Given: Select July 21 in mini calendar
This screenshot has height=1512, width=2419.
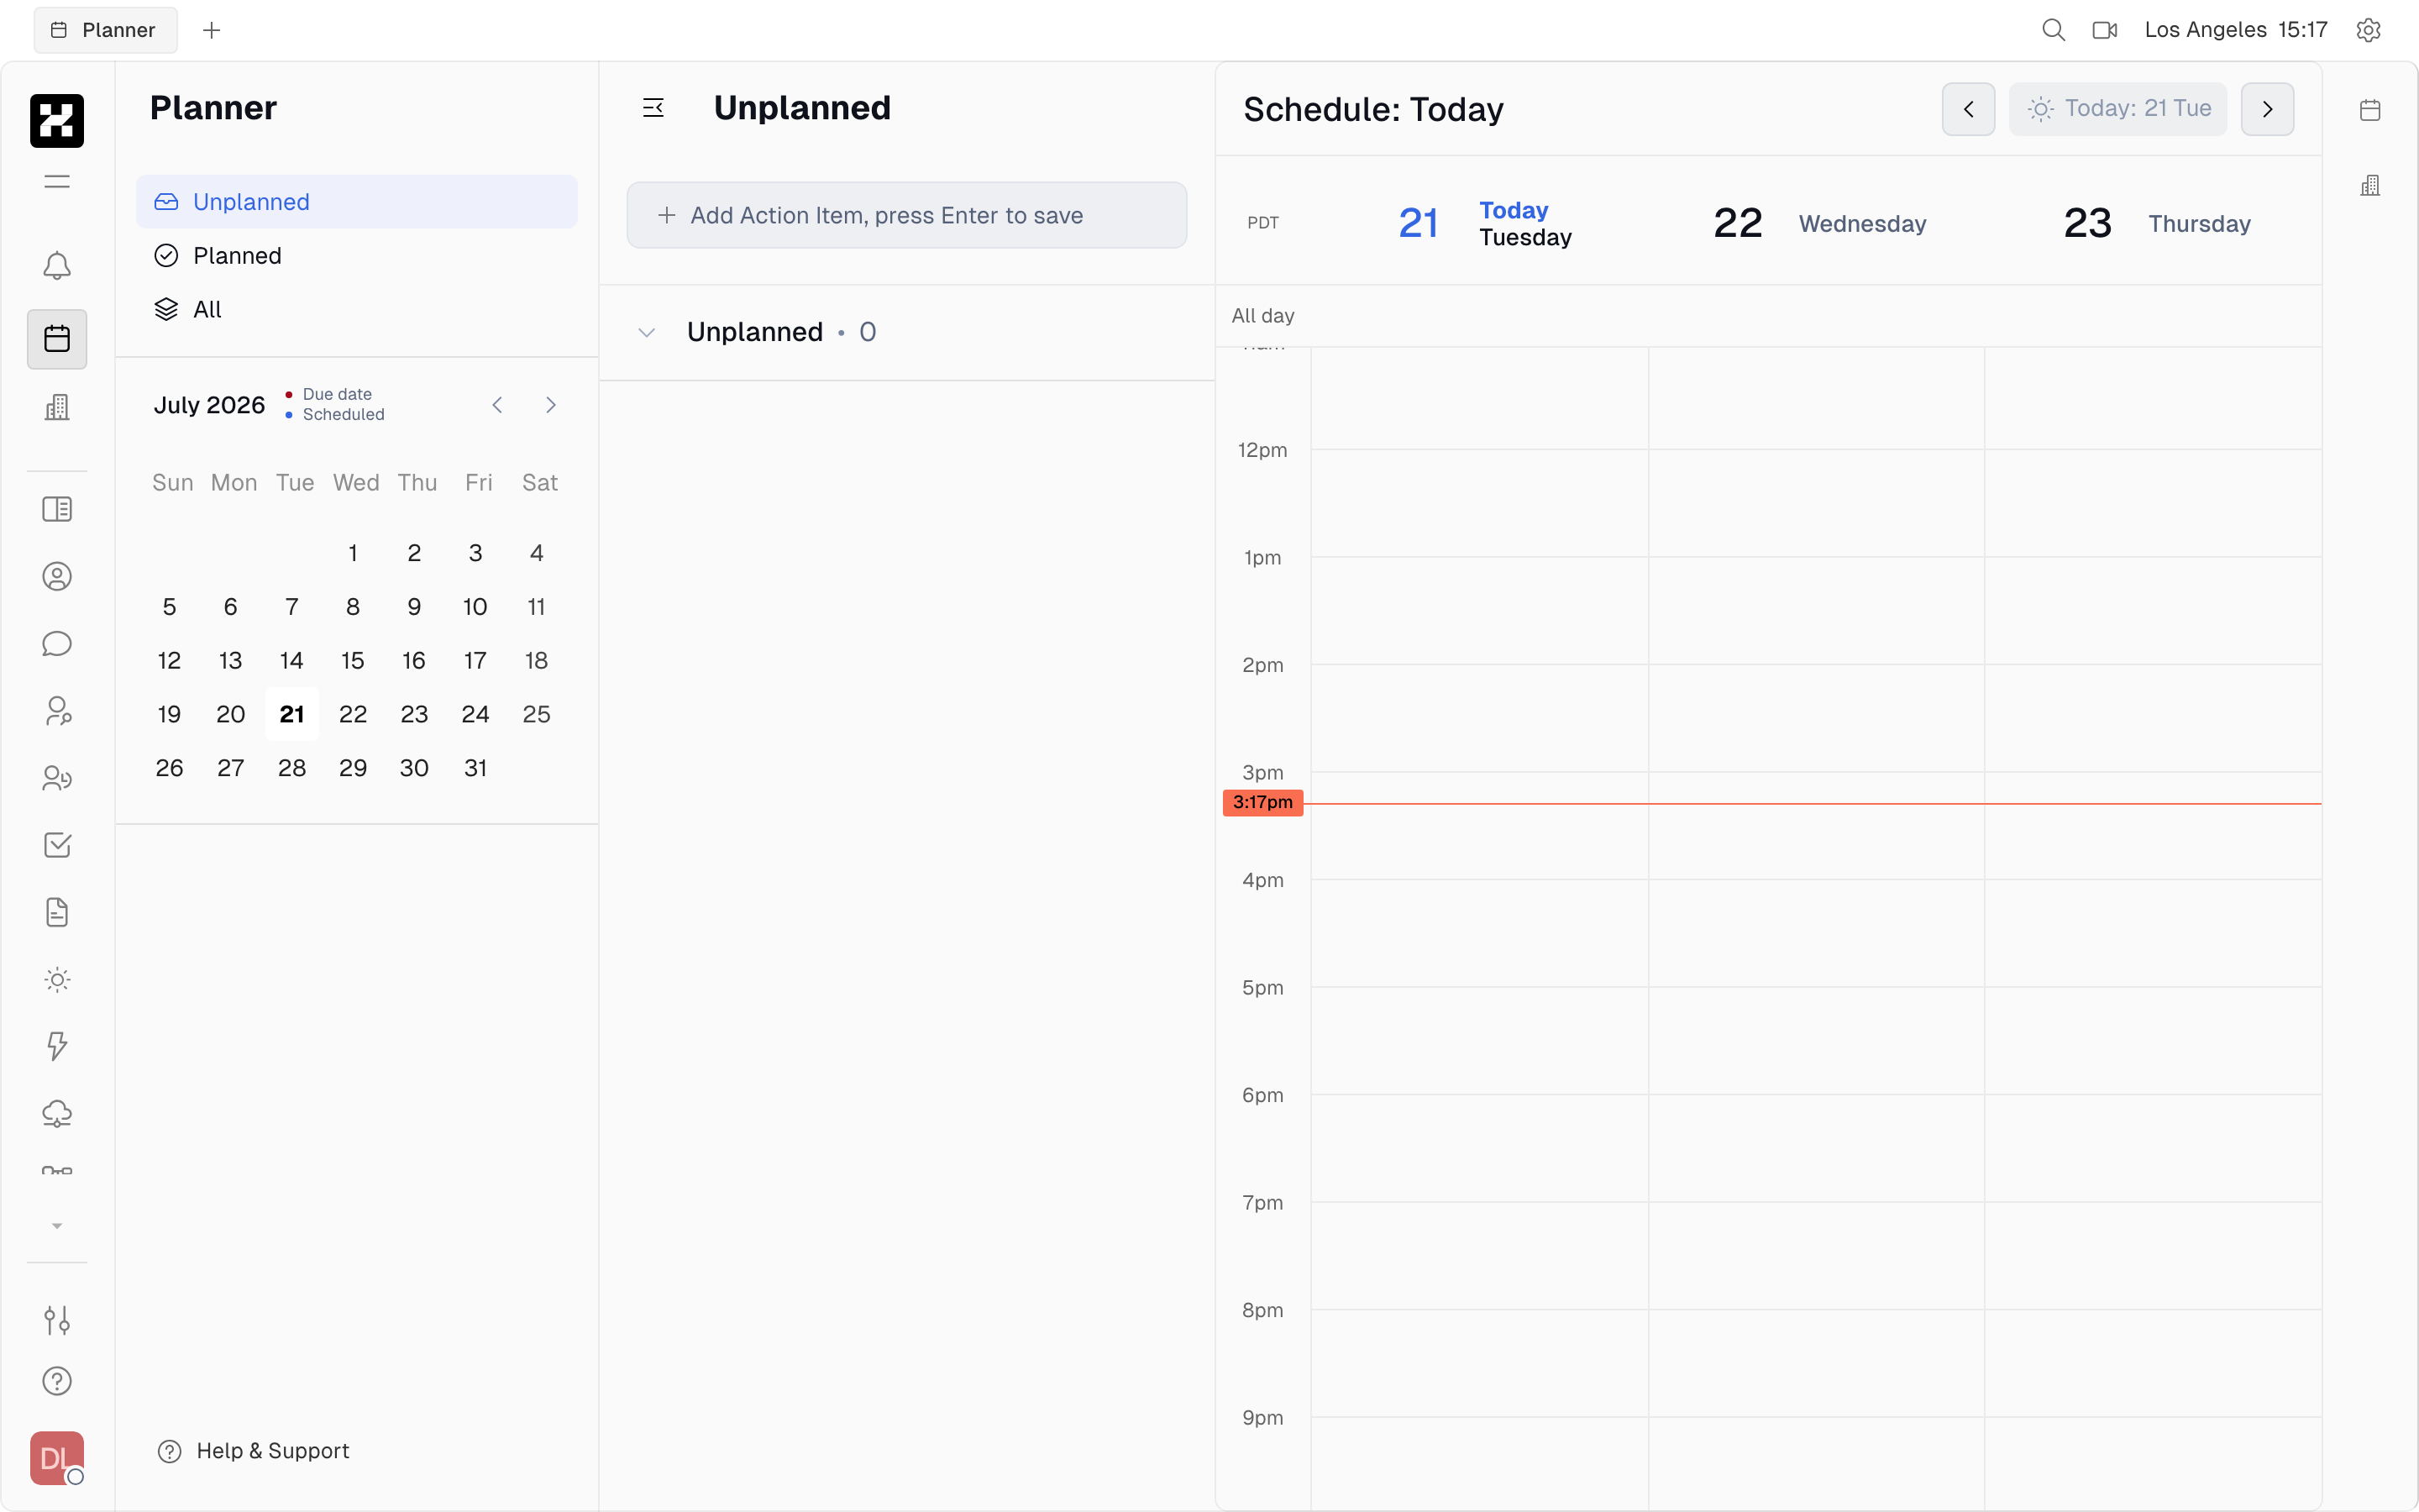Looking at the screenshot, I should pyautogui.click(x=292, y=714).
